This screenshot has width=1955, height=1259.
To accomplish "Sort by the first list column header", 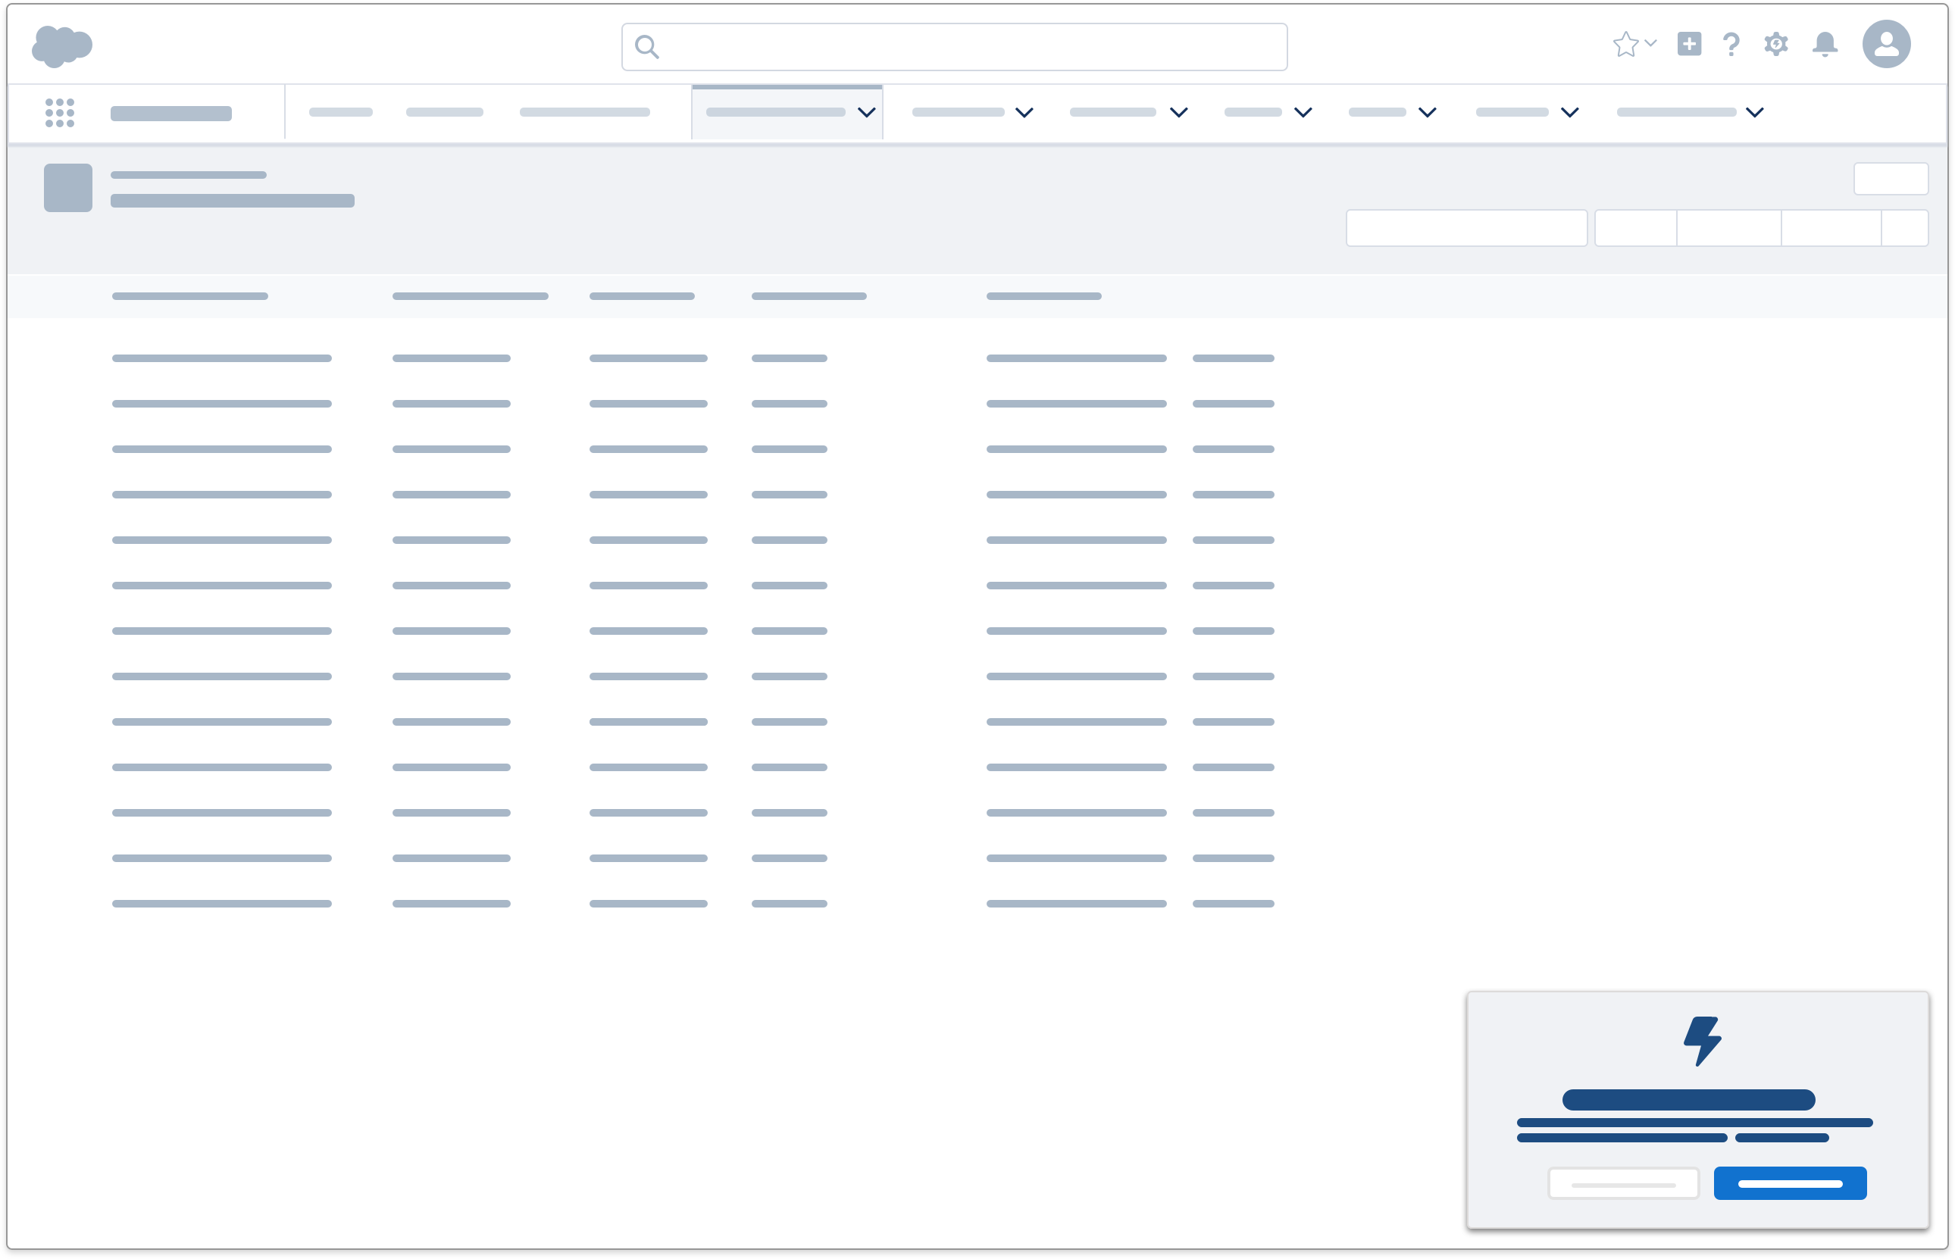I will [189, 295].
